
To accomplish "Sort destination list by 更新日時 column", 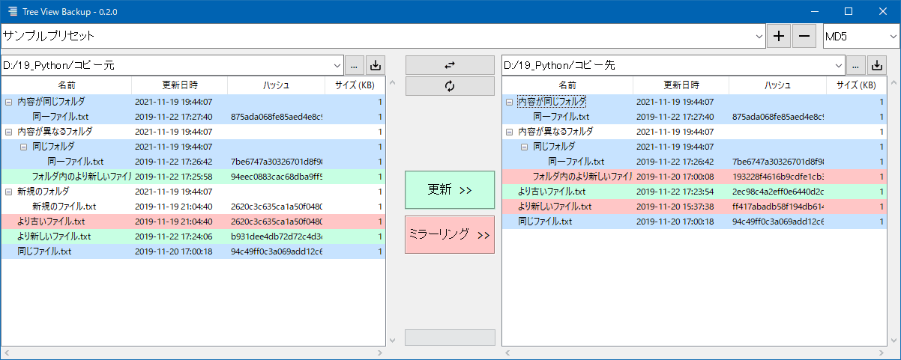I will [681, 85].
